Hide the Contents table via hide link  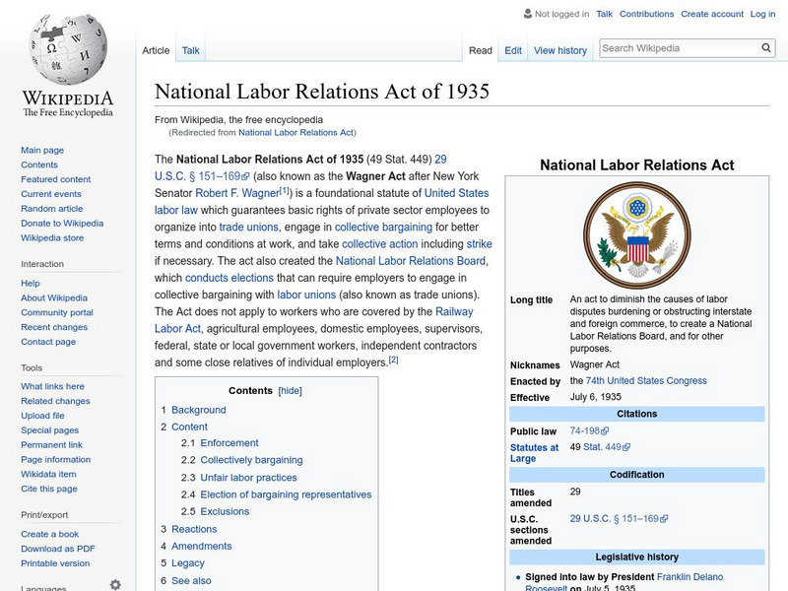point(290,390)
